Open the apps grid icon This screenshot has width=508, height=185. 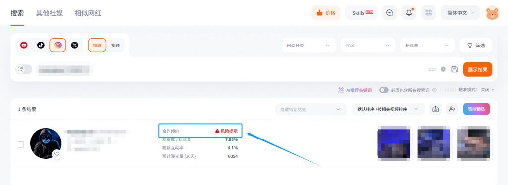click(428, 13)
